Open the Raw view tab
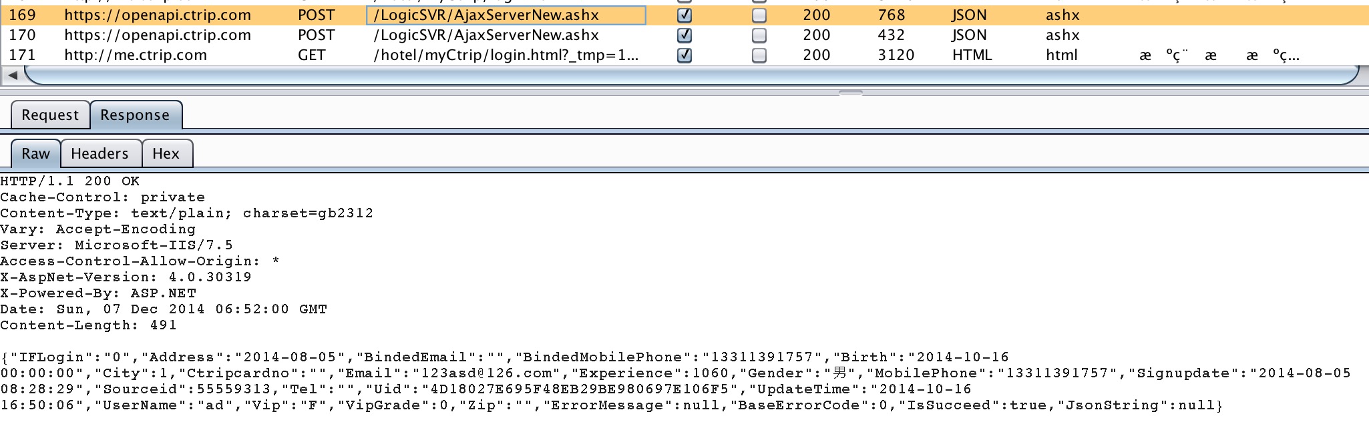The image size is (1369, 428). tap(36, 154)
